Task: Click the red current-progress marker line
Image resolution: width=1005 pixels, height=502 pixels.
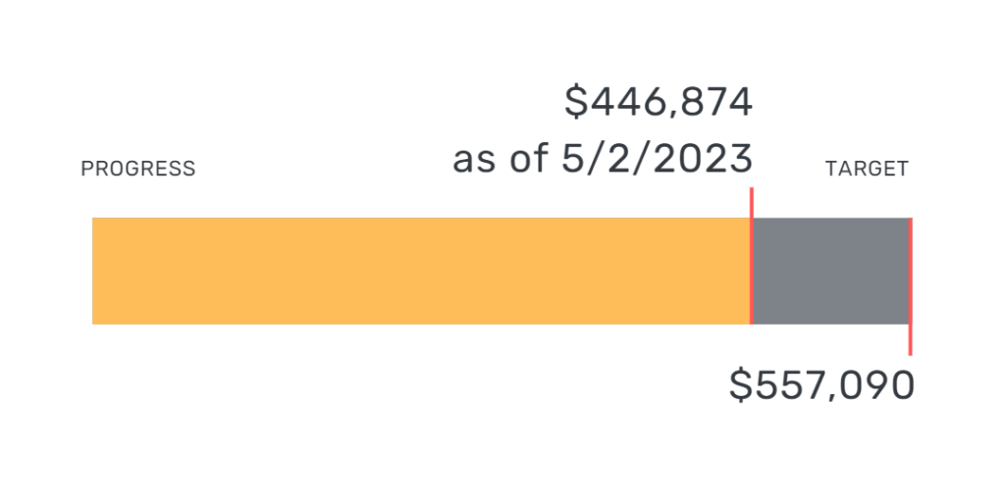Action: tap(752, 271)
